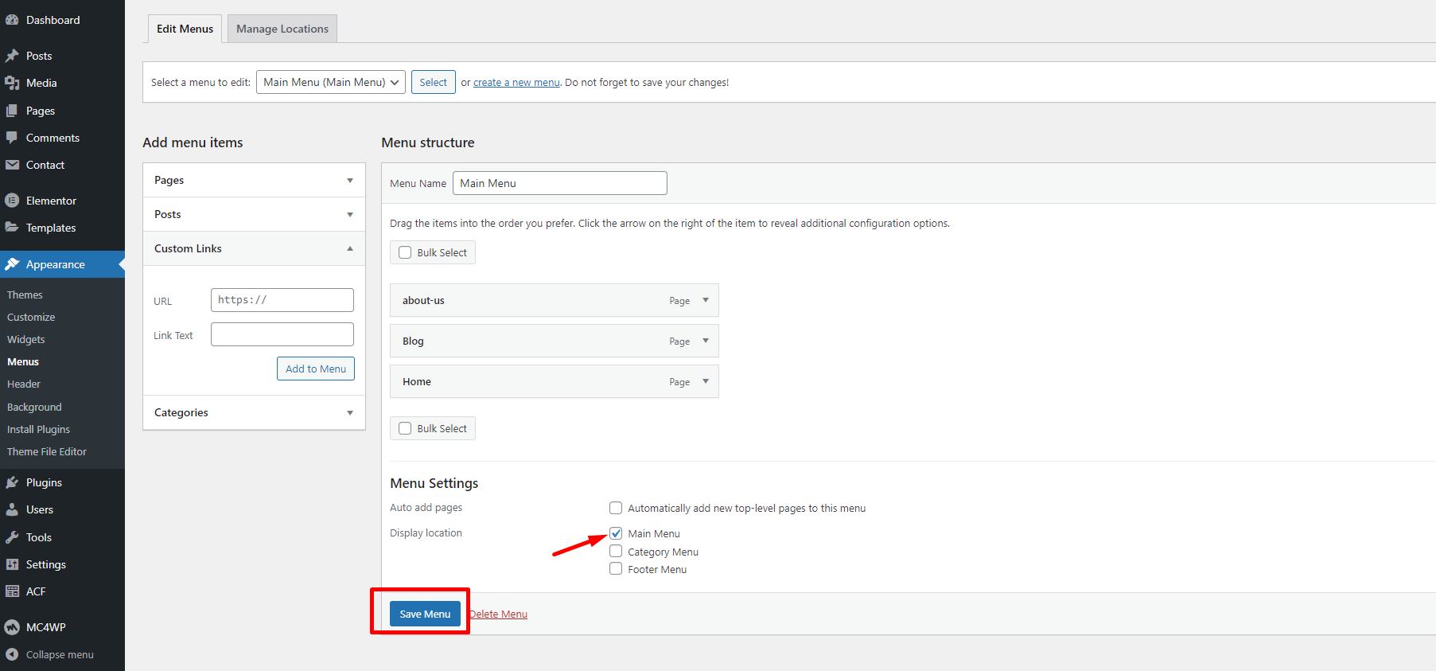Image resolution: width=1436 pixels, height=671 pixels.
Task: Click the create a new menu link
Action: pyautogui.click(x=516, y=82)
